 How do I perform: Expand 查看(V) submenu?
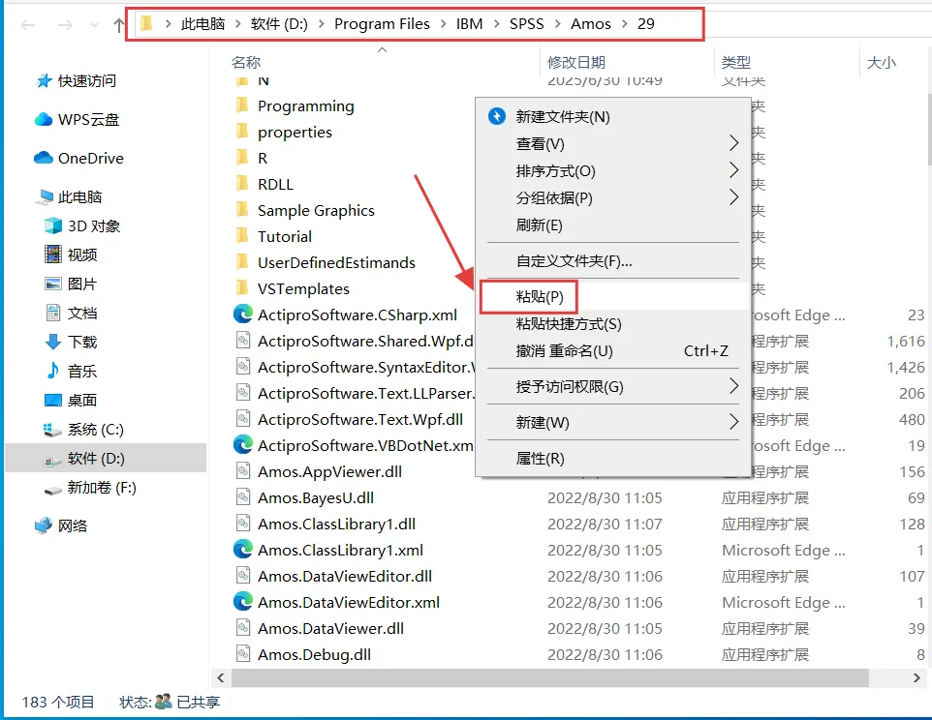coord(613,143)
